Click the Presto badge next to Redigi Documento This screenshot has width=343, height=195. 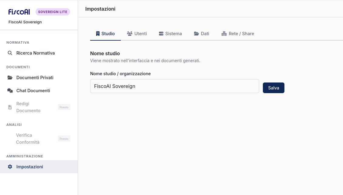(64, 107)
